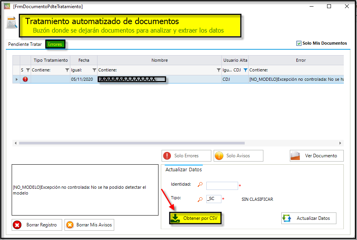Open the Identidad lookup magnifier
The width and height of the screenshot is (357, 240).
[200, 184]
